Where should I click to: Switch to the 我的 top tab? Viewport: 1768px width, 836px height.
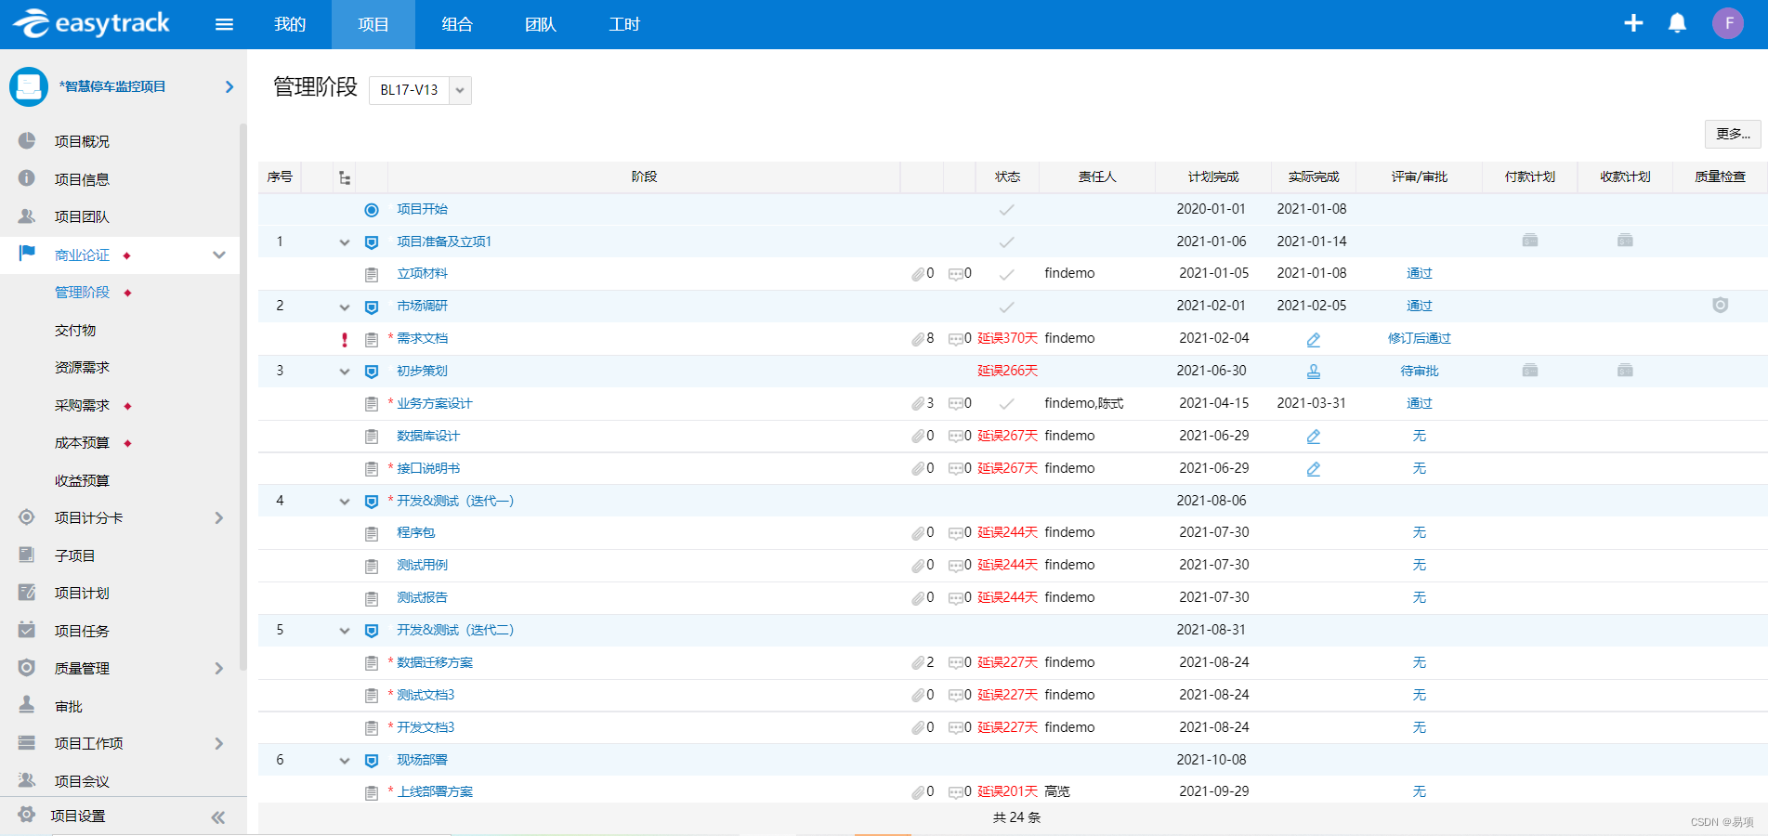click(x=290, y=24)
